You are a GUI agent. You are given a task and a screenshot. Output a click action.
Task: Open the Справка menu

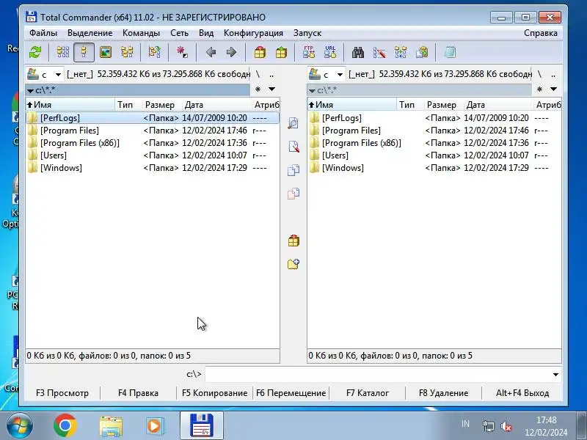(x=541, y=33)
